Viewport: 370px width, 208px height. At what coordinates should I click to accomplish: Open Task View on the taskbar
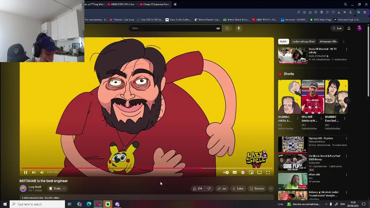point(70,204)
